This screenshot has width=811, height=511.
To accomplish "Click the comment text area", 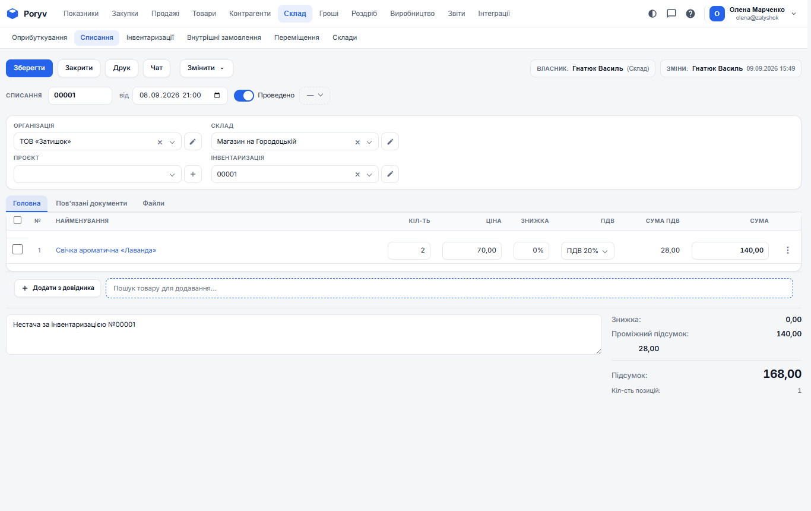I will [304, 335].
